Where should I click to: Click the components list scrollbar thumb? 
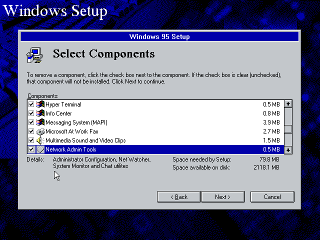[288, 129]
